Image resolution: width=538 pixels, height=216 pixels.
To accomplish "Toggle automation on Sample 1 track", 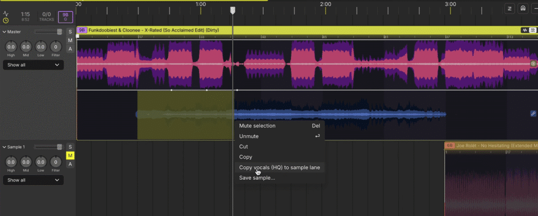I will click(x=70, y=164).
